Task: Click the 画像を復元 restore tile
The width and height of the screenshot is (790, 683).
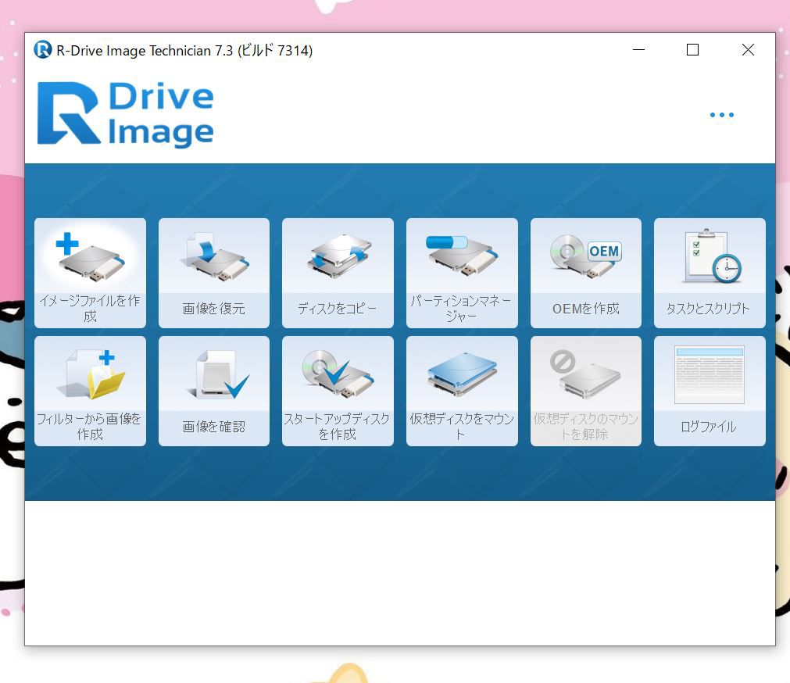Action: [214, 273]
